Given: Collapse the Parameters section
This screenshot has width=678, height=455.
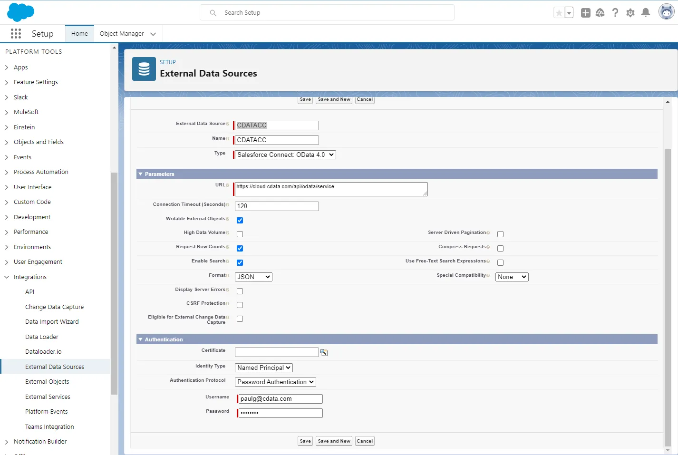Looking at the screenshot, I should (x=140, y=174).
